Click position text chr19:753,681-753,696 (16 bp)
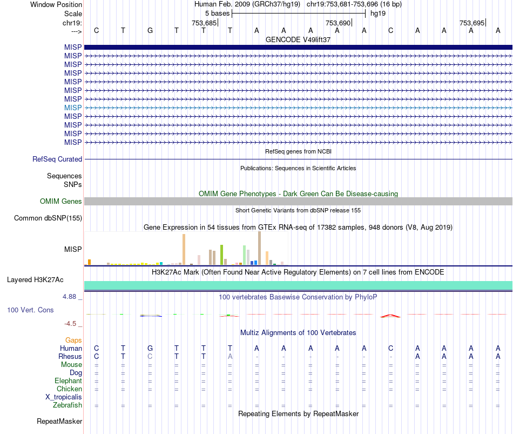Image resolution: width=513 pixels, height=434 pixels. click(354, 4)
